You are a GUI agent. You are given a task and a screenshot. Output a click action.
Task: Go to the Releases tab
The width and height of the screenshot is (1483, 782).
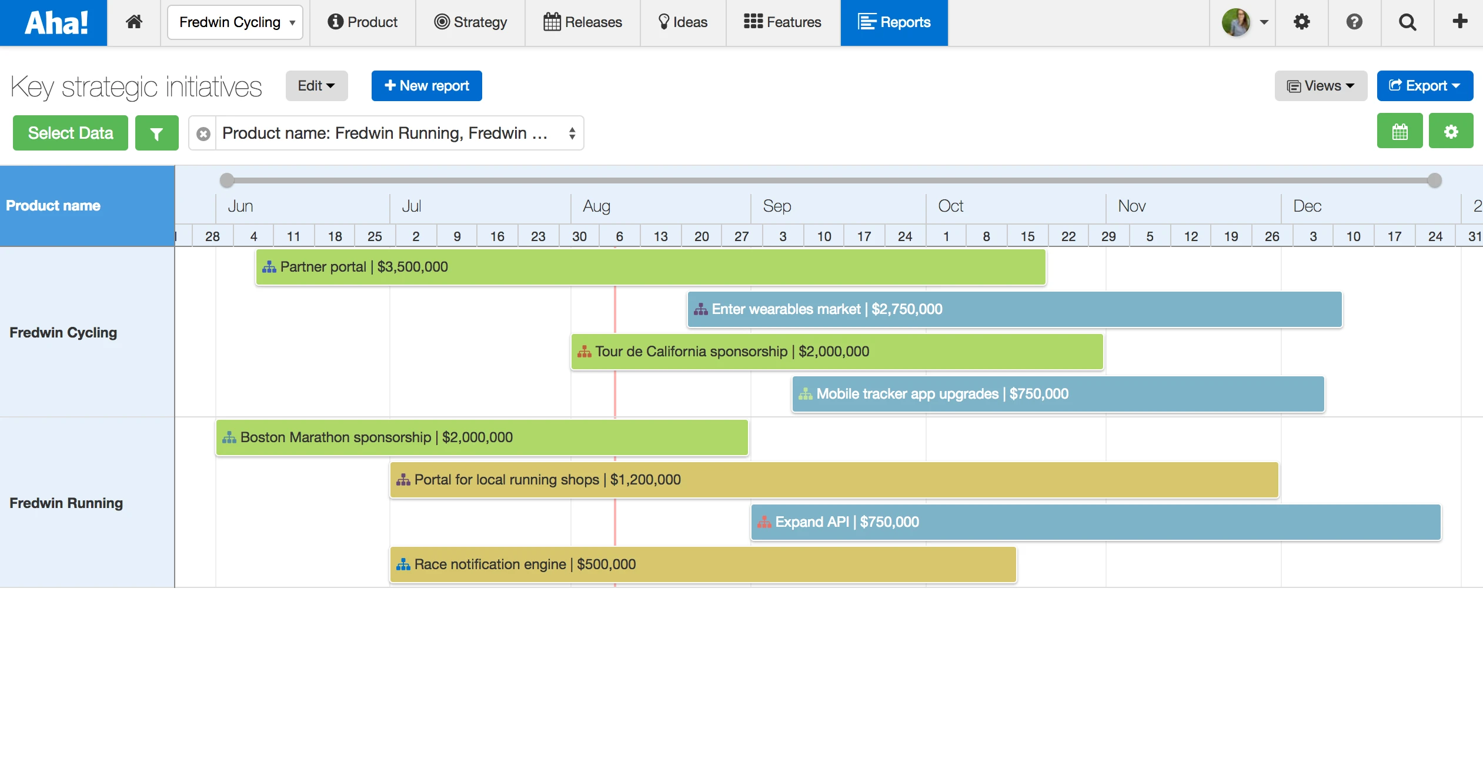coord(583,22)
